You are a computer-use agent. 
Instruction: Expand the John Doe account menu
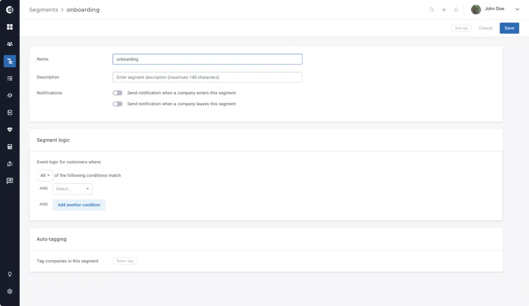click(517, 9)
